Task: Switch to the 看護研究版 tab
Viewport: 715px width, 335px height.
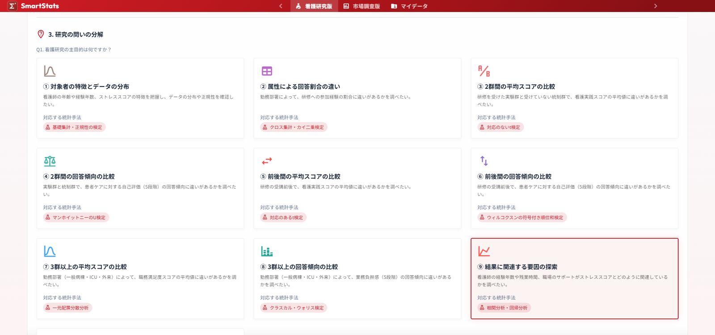Action: pyautogui.click(x=314, y=6)
